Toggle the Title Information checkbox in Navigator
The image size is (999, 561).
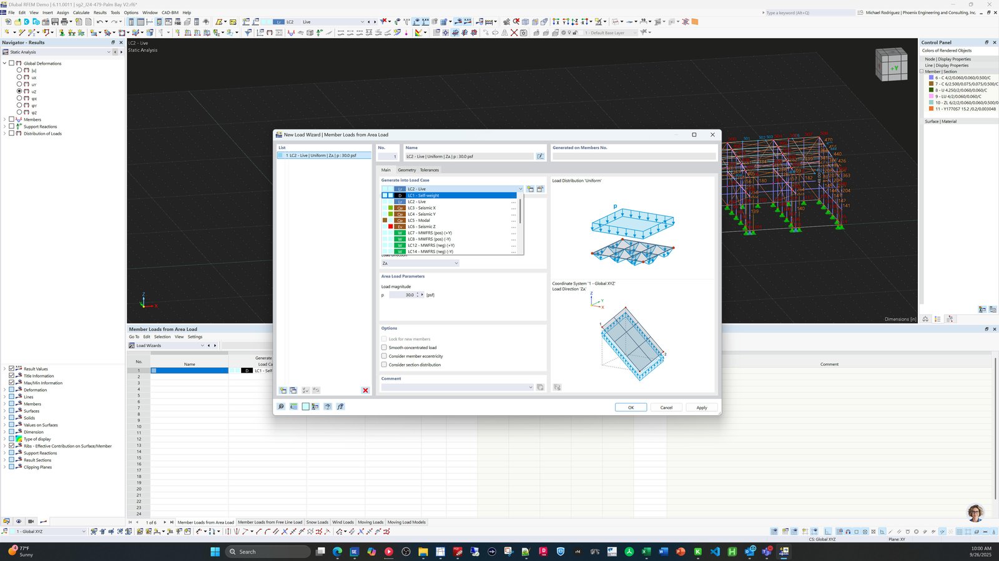(x=11, y=376)
